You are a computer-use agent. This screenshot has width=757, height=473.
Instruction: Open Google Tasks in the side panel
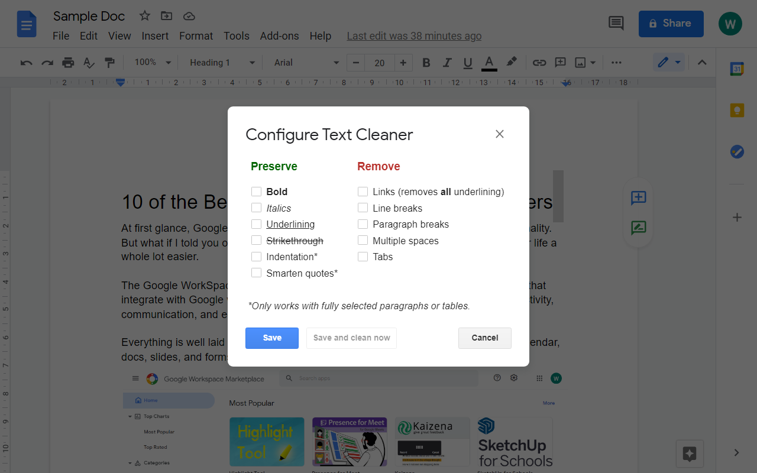tap(737, 152)
